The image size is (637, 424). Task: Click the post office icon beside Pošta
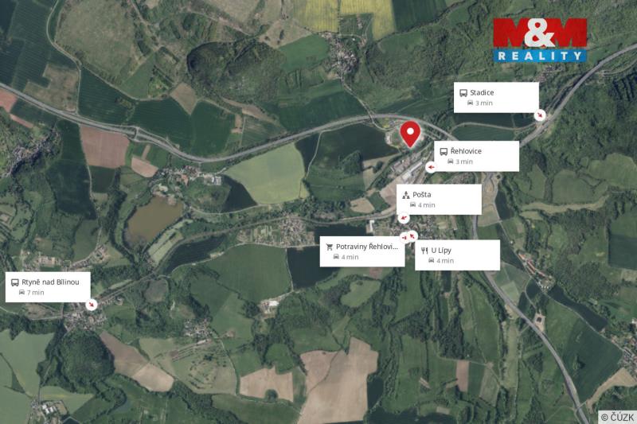[405, 195]
